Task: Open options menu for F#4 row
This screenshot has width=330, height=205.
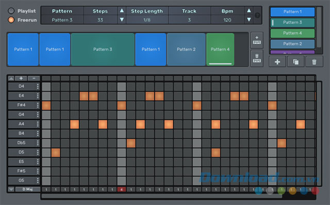Action: coord(38,105)
